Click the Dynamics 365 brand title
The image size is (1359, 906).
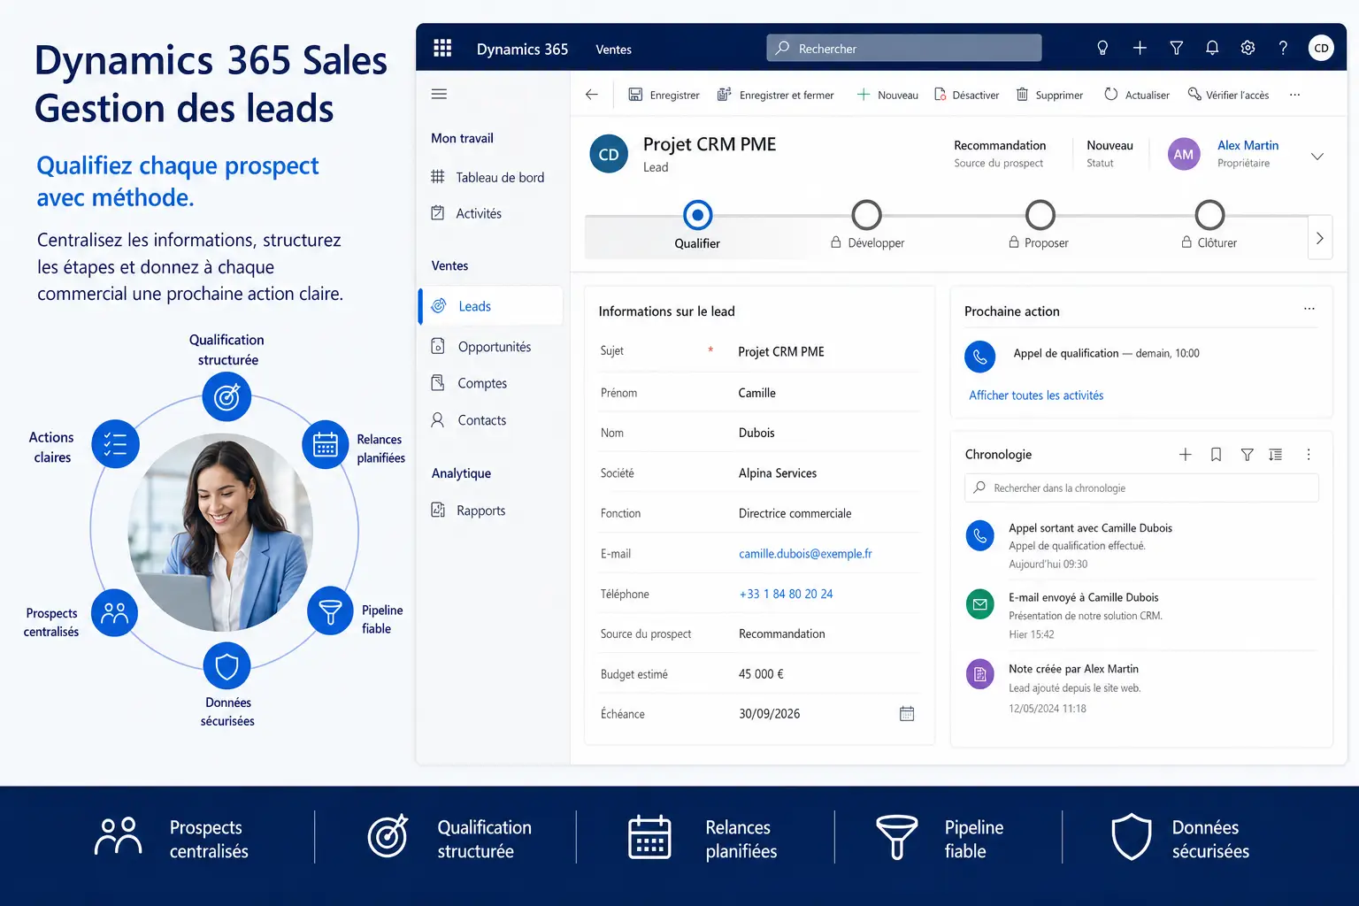point(522,49)
